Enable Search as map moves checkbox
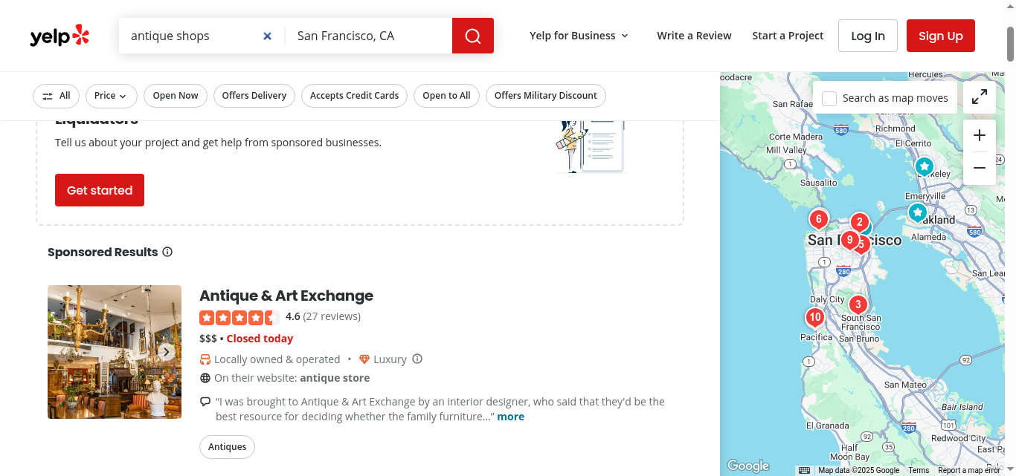Screen dimensions: 1016x476 tap(829, 98)
